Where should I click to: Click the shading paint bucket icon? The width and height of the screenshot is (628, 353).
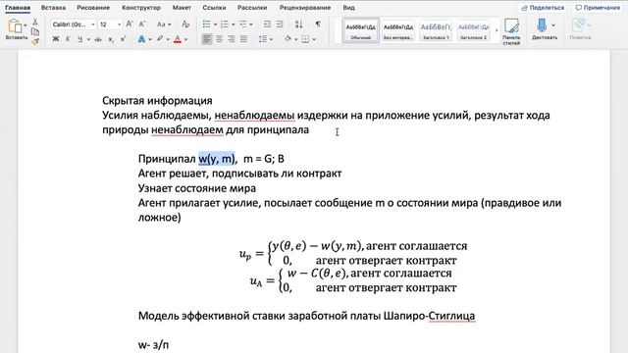(288, 39)
